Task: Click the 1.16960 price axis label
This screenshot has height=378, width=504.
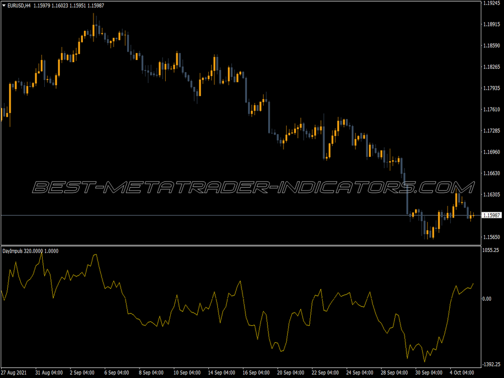Action: [x=492, y=152]
